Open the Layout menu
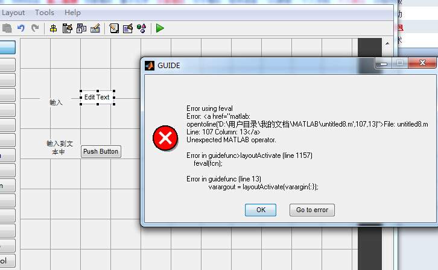438x270 pixels. [x=13, y=13]
